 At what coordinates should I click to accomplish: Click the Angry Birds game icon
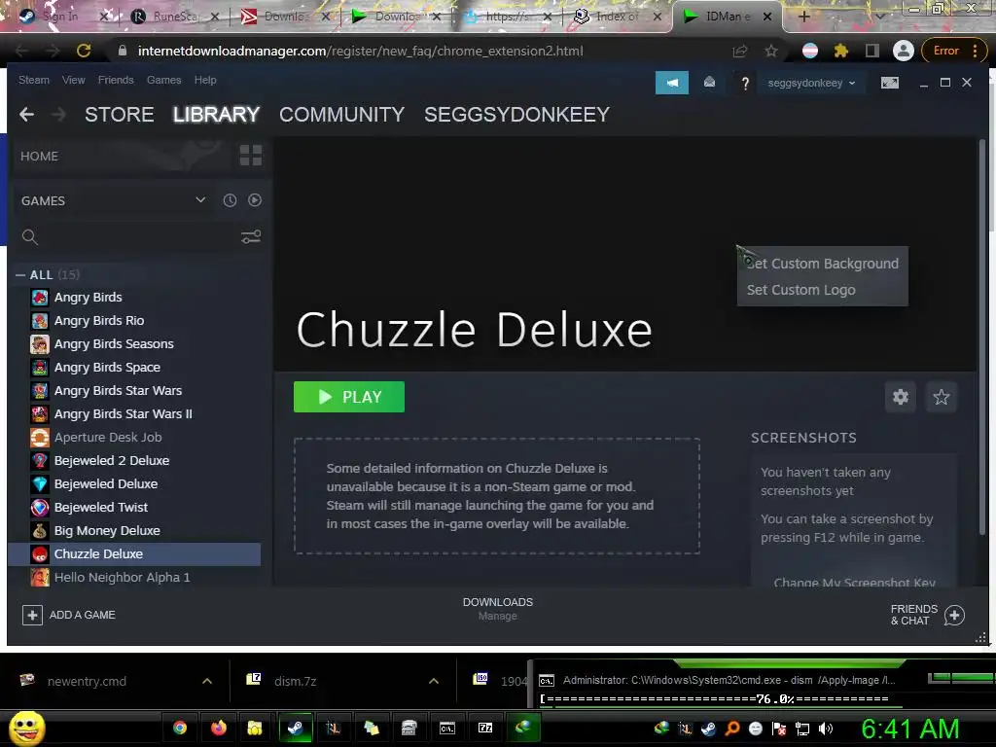click(39, 298)
